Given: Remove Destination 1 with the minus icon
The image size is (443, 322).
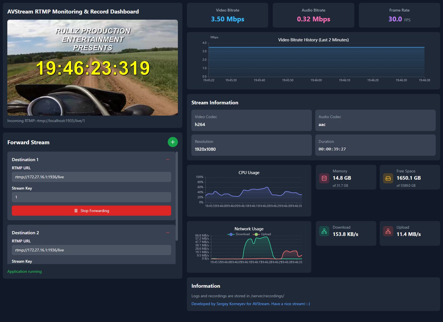Looking at the screenshot, I should (168, 159).
